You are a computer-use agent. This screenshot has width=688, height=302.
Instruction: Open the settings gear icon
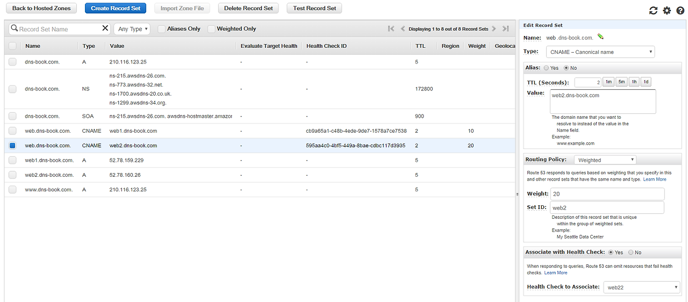tap(667, 11)
